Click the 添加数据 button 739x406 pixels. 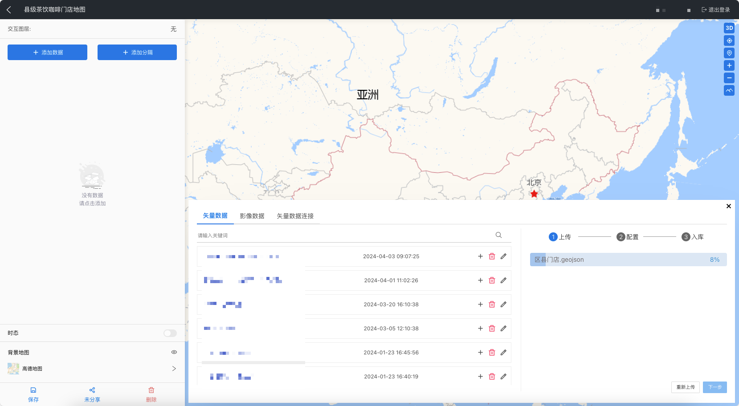[47, 52]
